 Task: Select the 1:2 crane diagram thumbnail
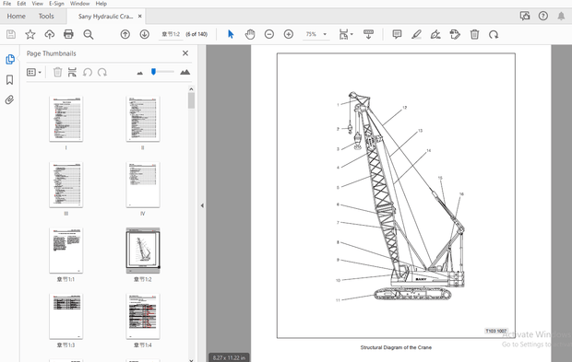[x=143, y=251]
